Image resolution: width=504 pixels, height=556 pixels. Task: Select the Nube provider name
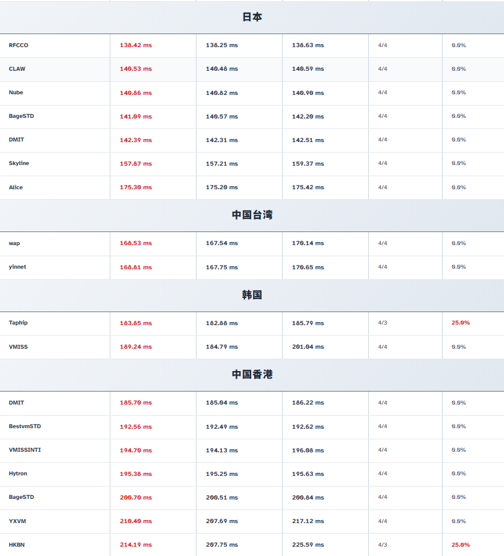(x=16, y=92)
